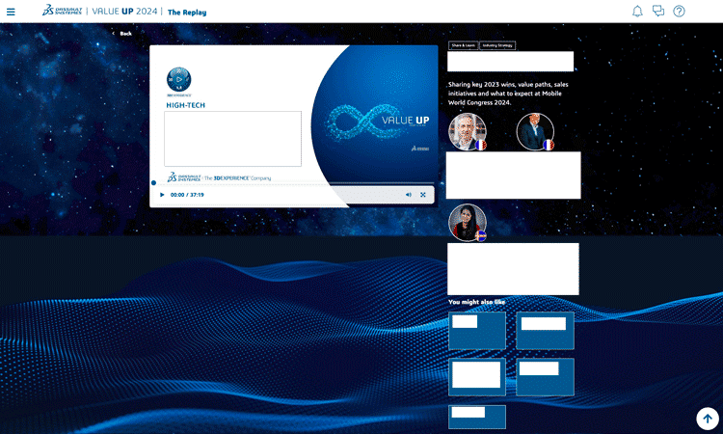Open the hamburger menu
This screenshot has width=723, height=434.
coord(12,12)
